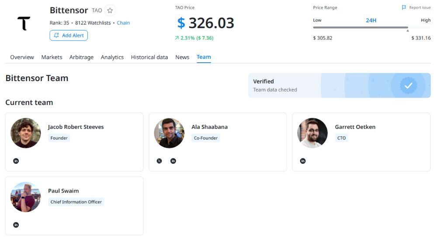This screenshot has width=437, height=241.
Task: Open the Markets tab
Action: [52, 57]
